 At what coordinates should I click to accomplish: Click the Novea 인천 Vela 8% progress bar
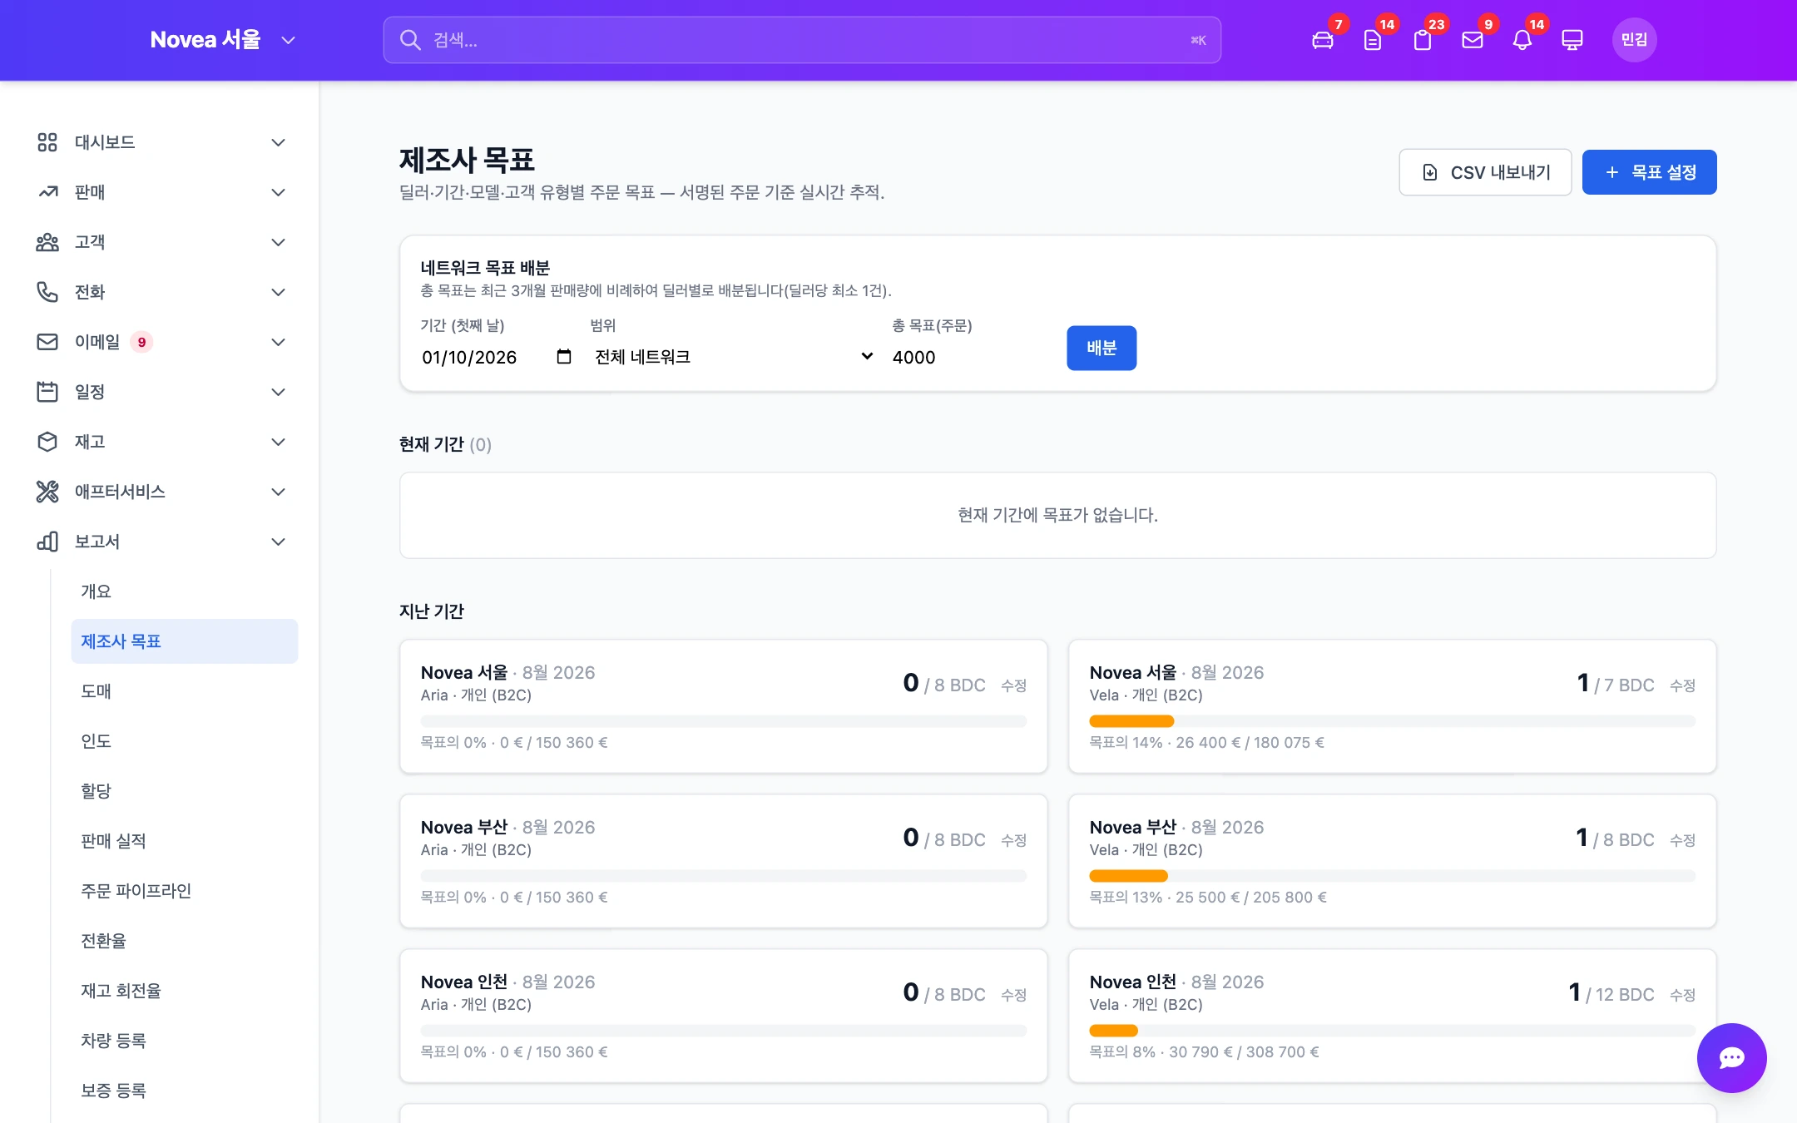tap(1393, 1031)
